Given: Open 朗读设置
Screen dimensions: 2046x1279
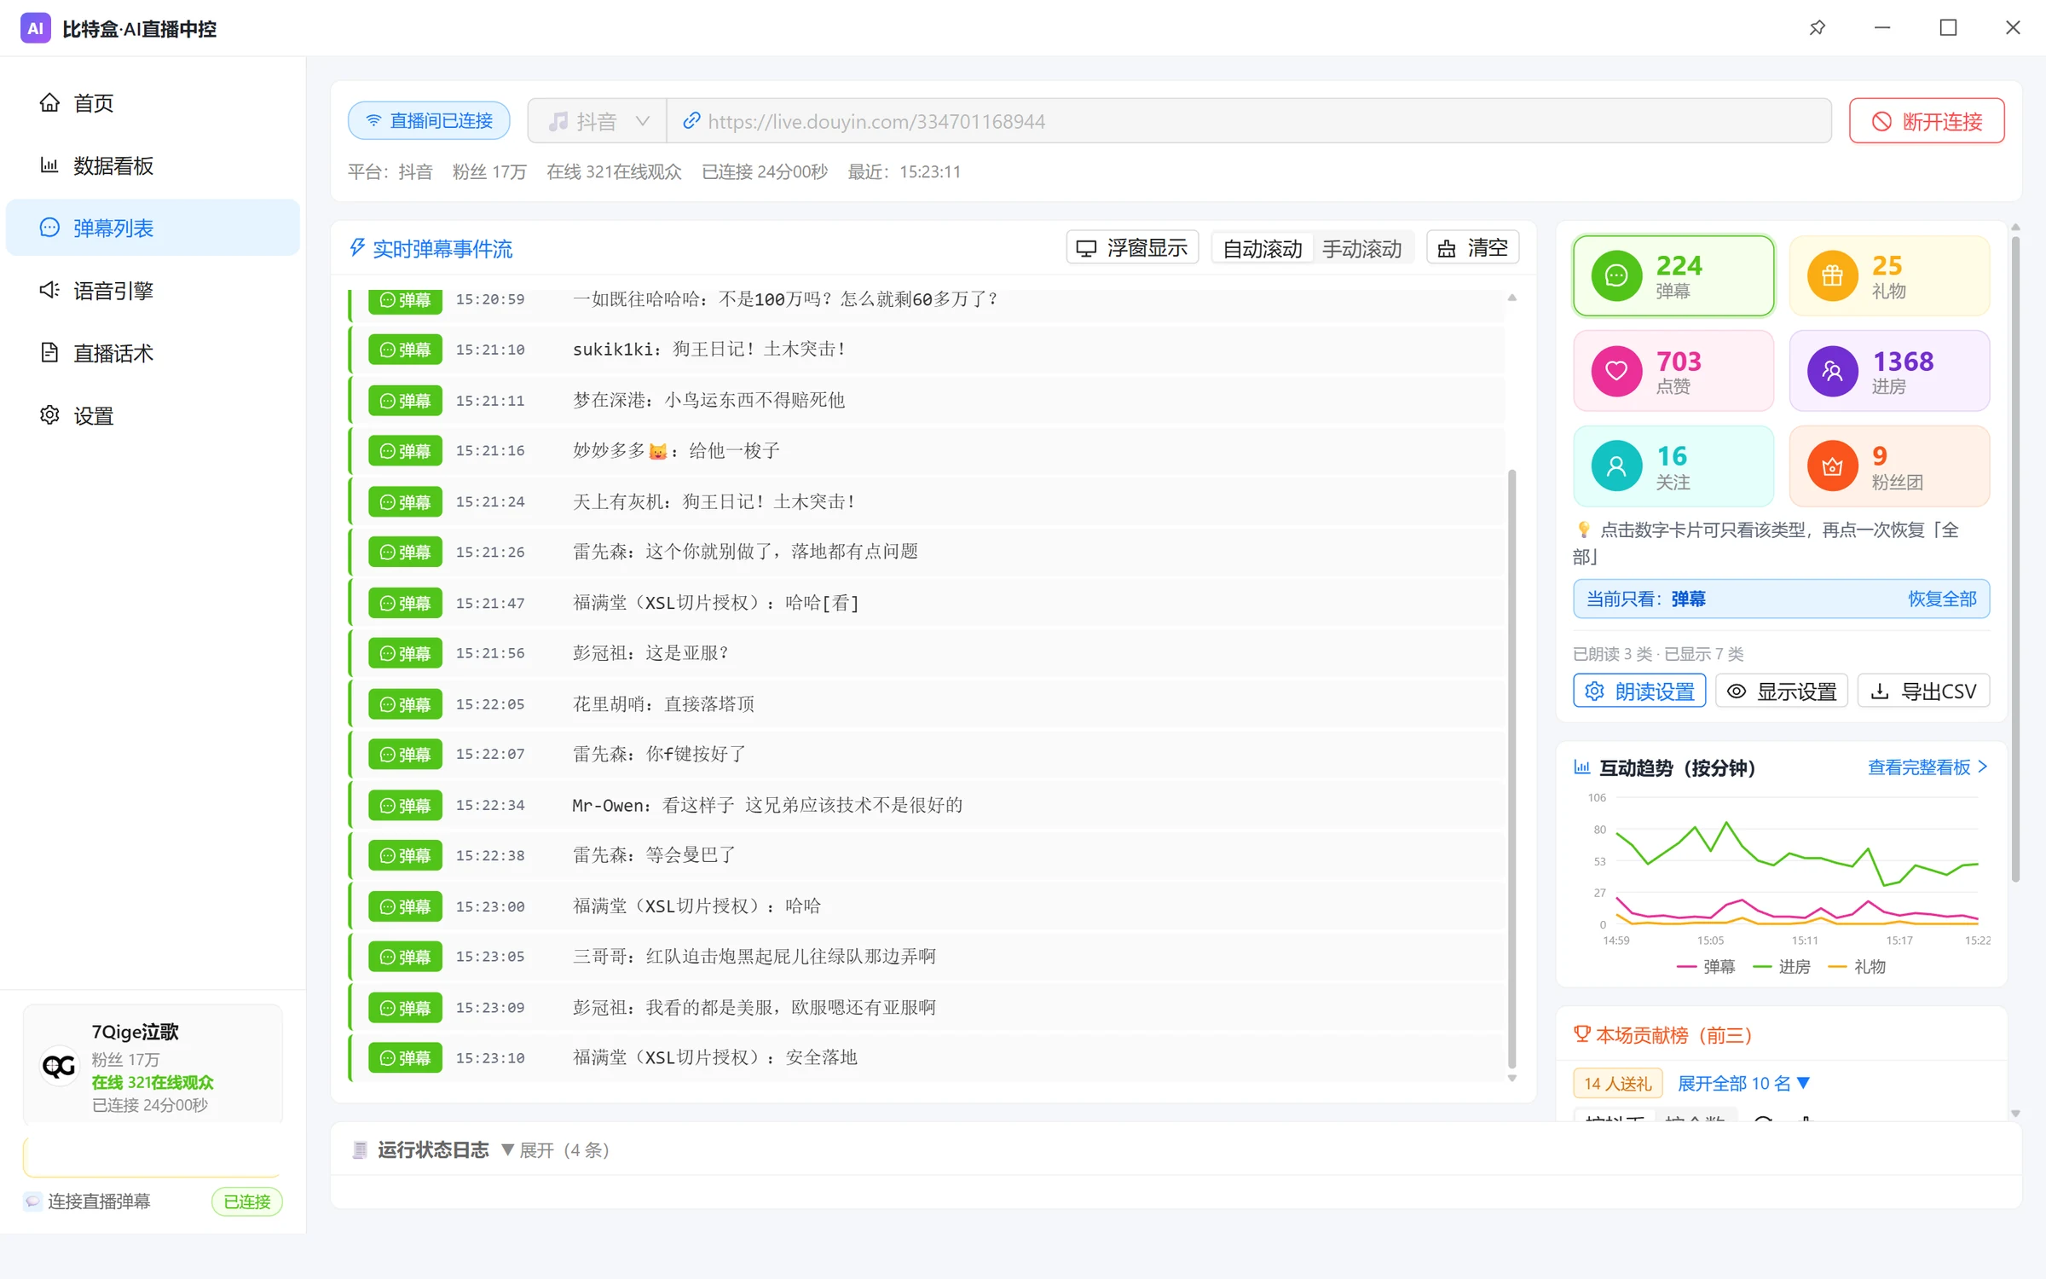Looking at the screenshot, I should [1639, 691].
